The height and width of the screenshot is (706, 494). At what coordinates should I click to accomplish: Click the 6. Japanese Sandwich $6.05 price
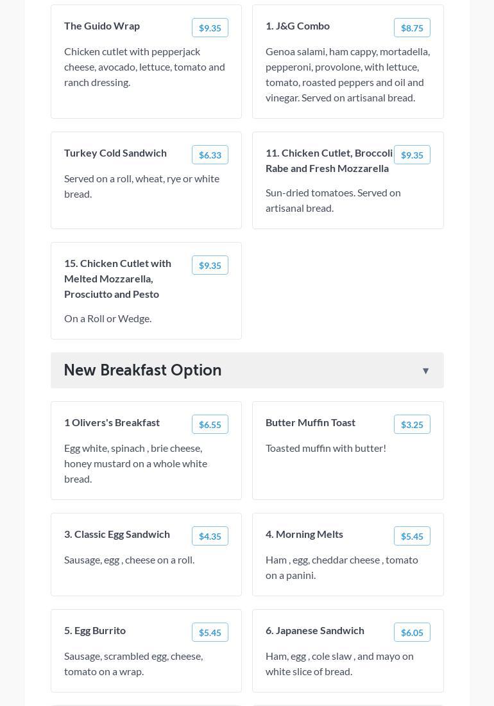click(412, 632)
